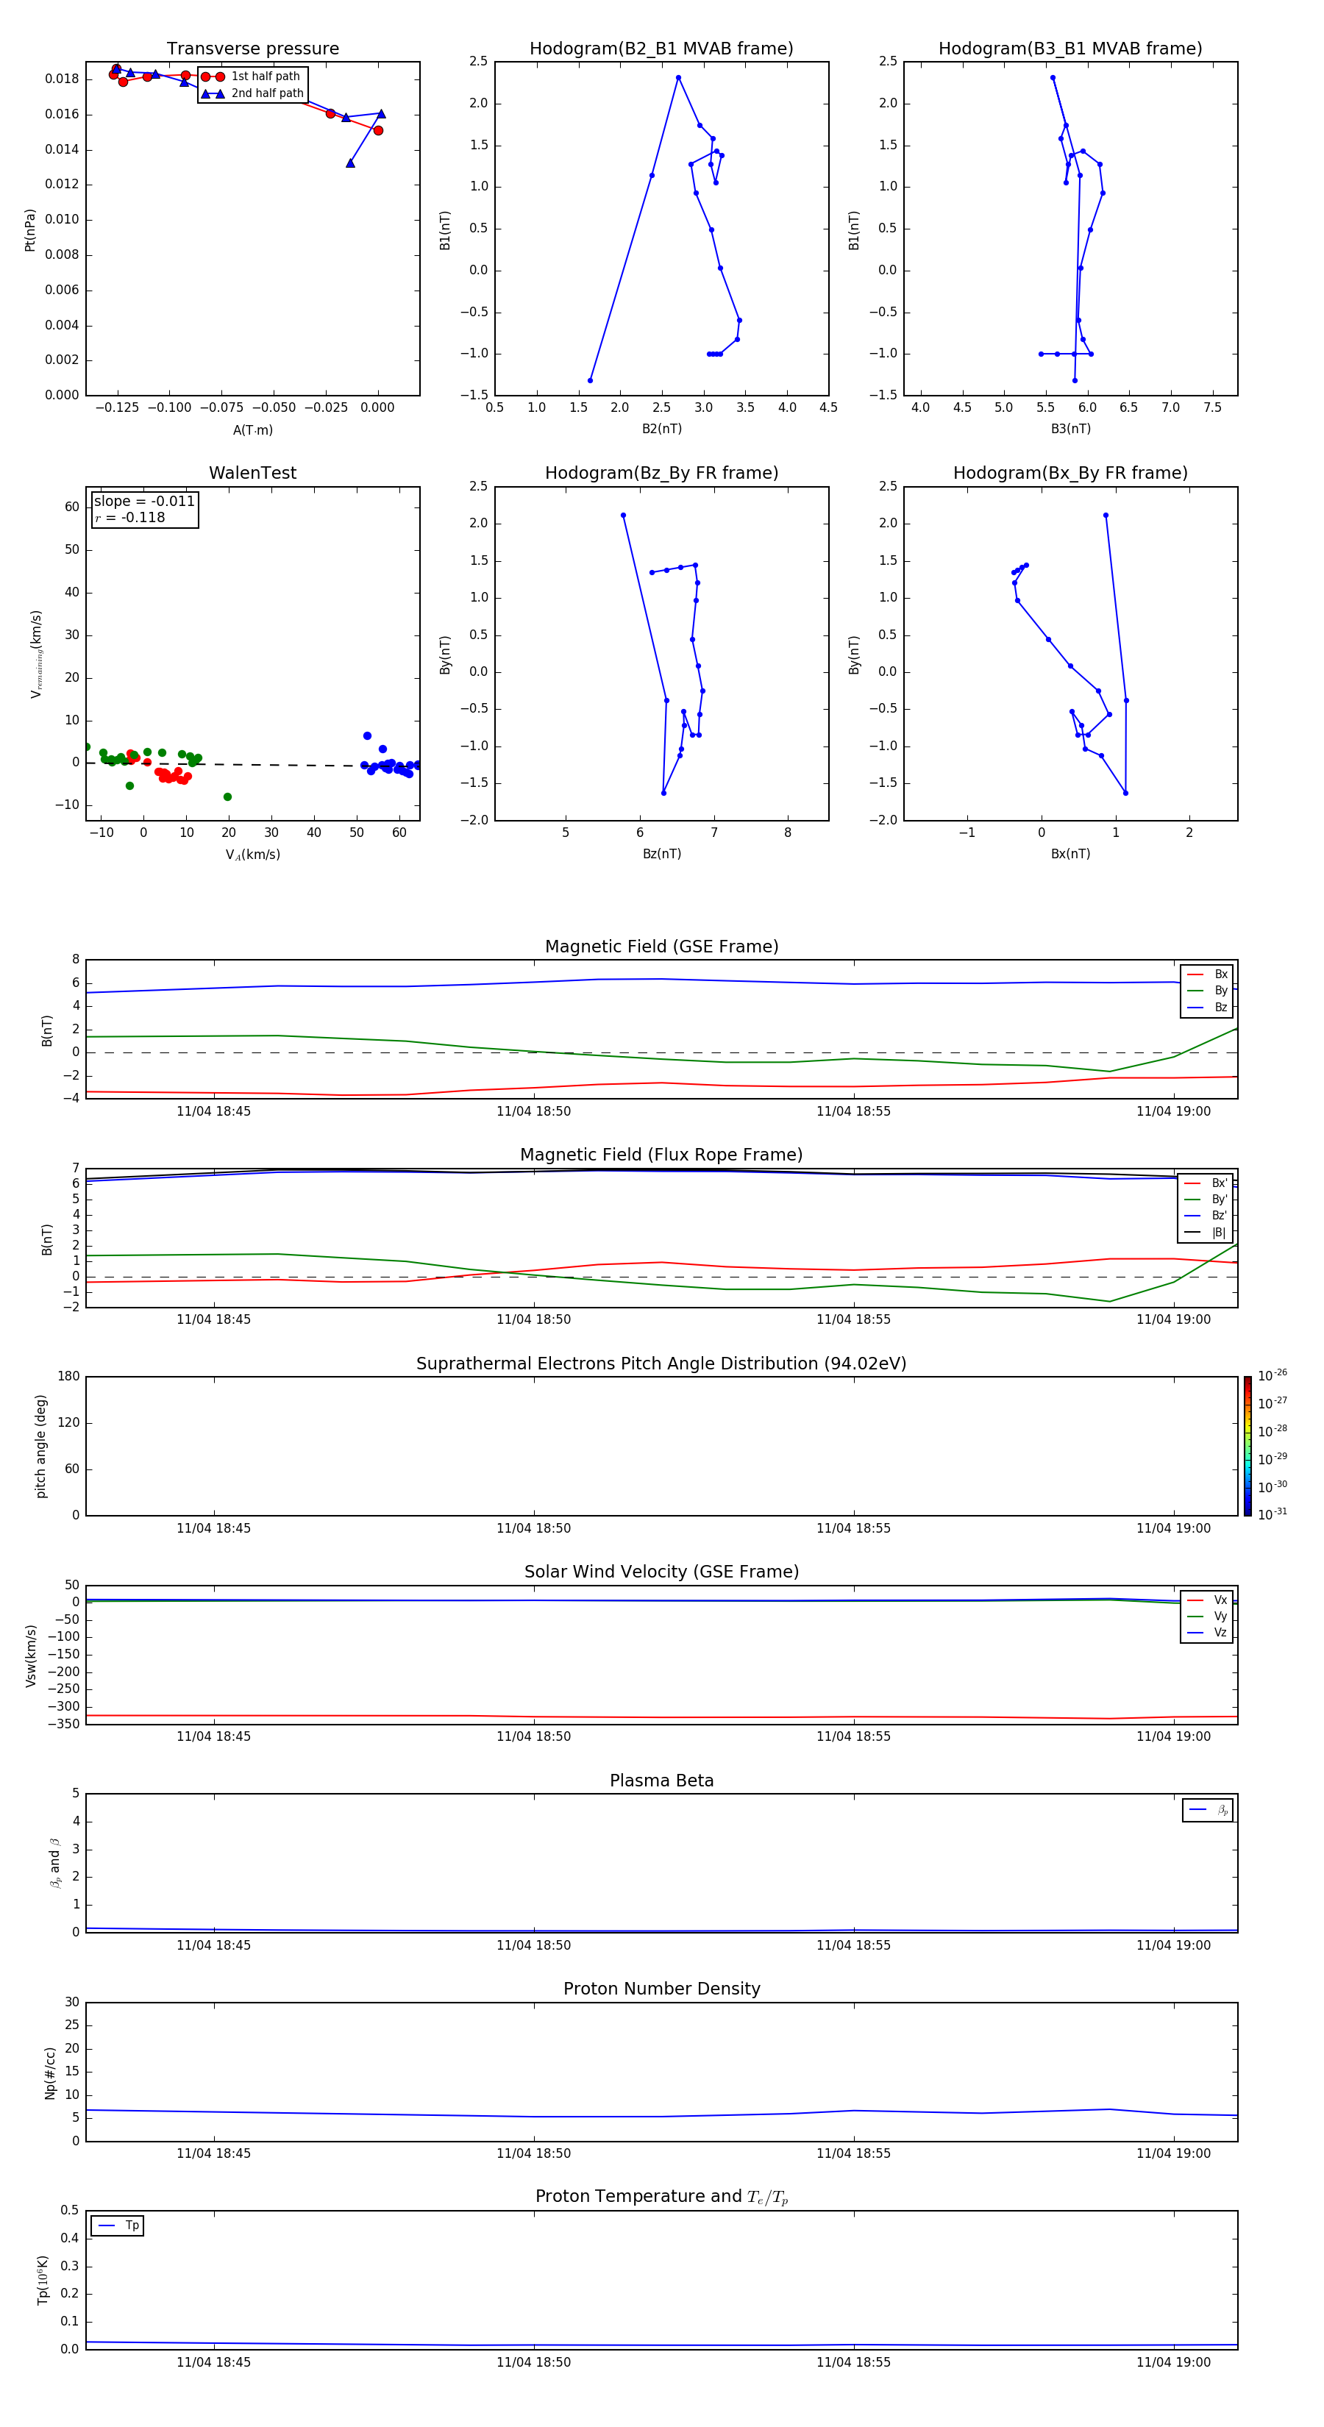
Task: Click the 'Bz(nT)' x-axis label
Action: pos(661,854)
